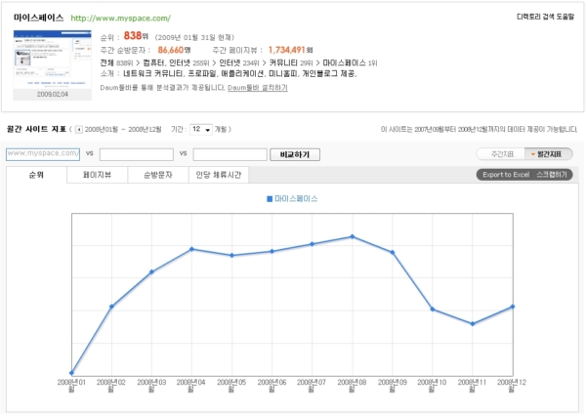Click the Daum툴바 설치하기 link
This screenshot has width=586, height=414.
258,88
